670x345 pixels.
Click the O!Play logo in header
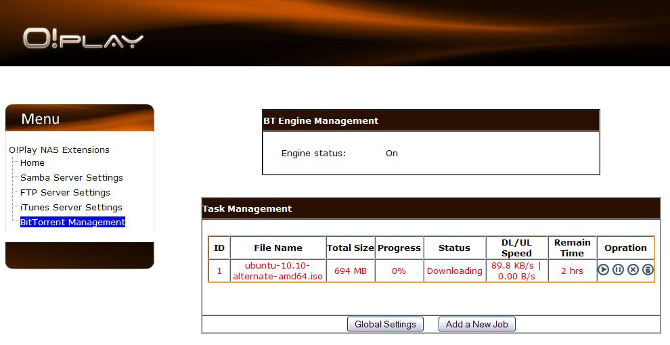click(83, 39)
